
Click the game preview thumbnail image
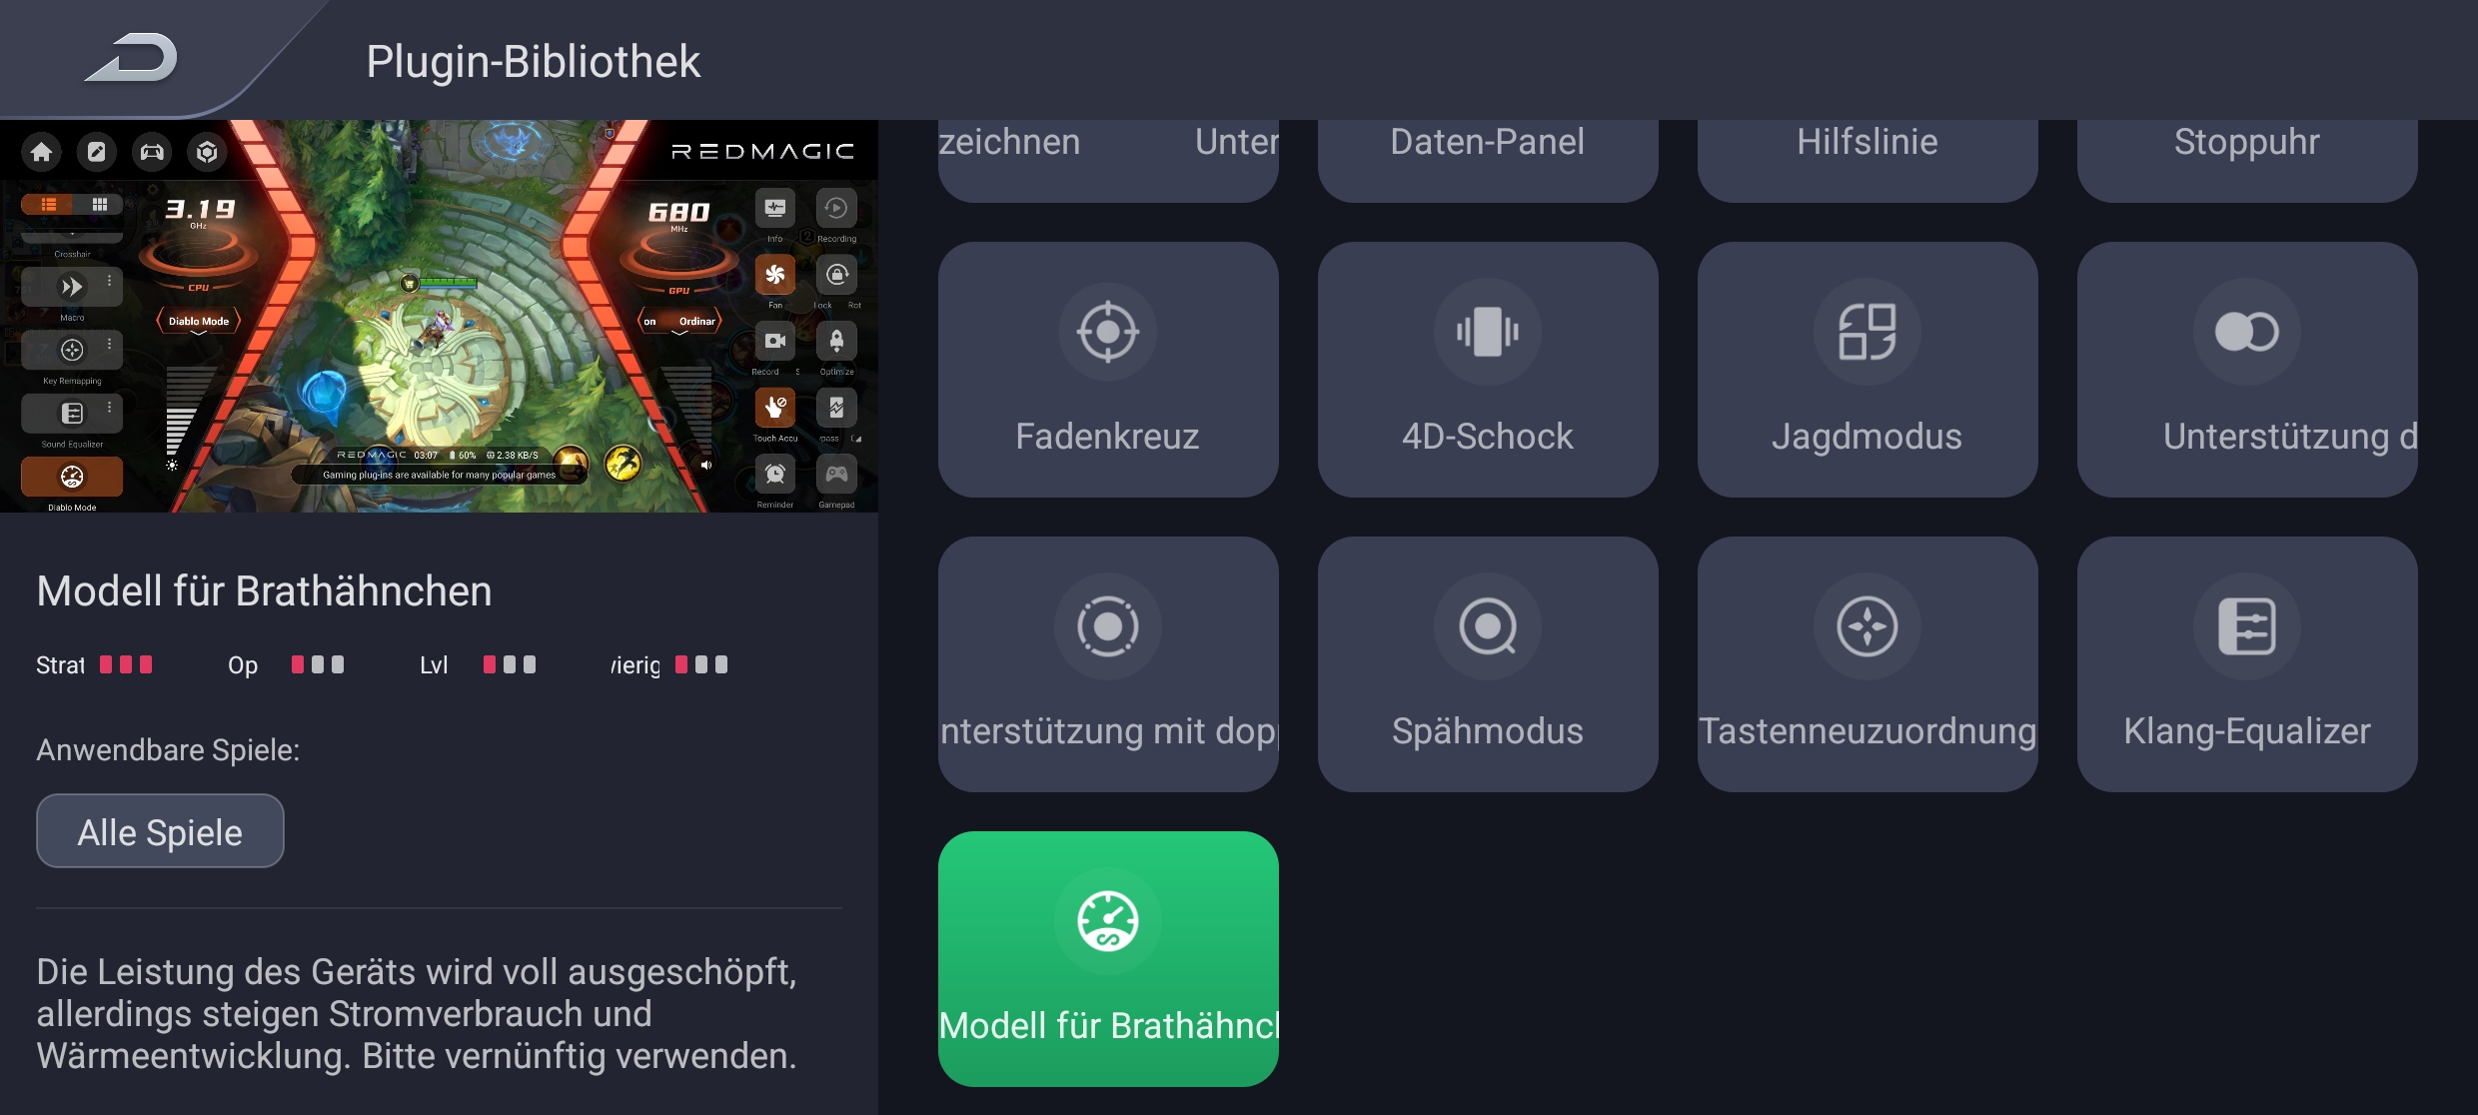click(439, 316)
